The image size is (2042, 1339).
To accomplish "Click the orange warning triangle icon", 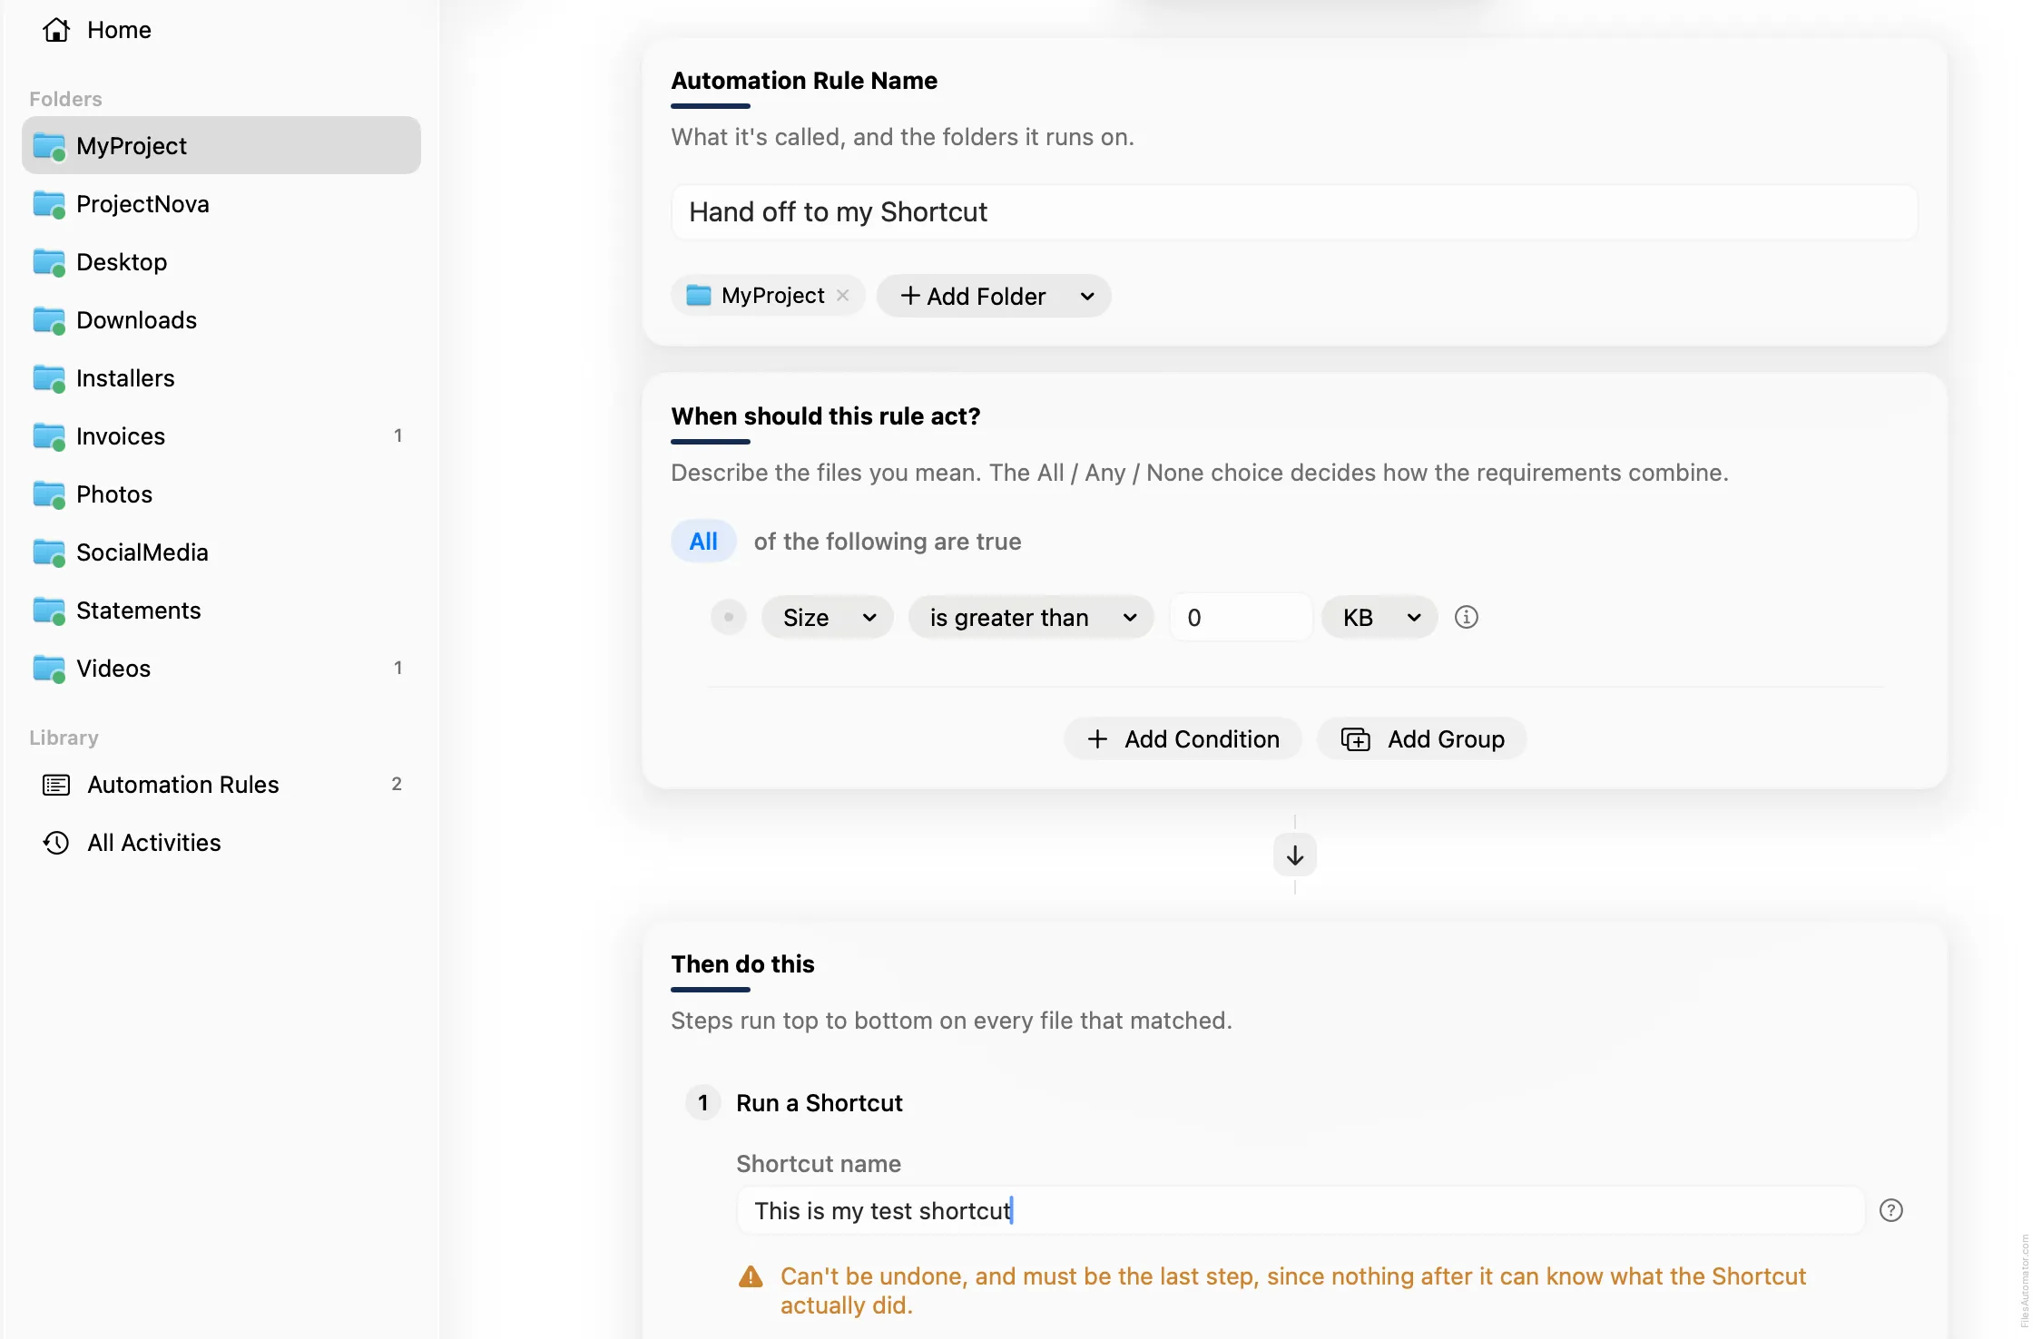I will (x=751, y=1276).
